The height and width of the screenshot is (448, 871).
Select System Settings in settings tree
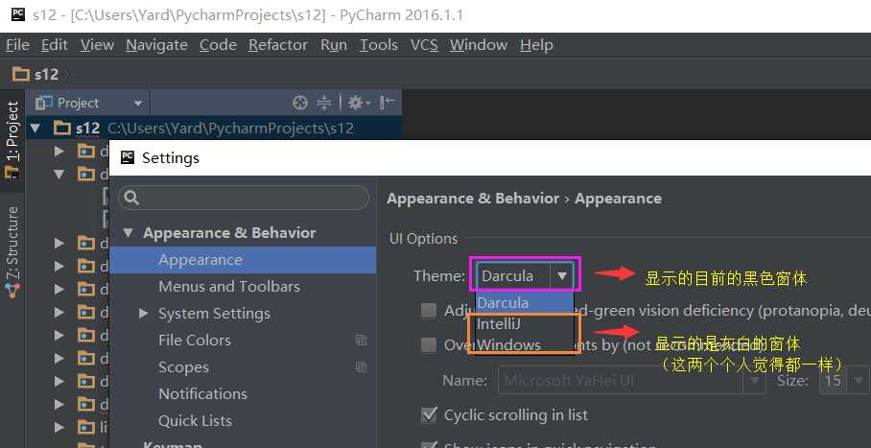coord(214,314)
